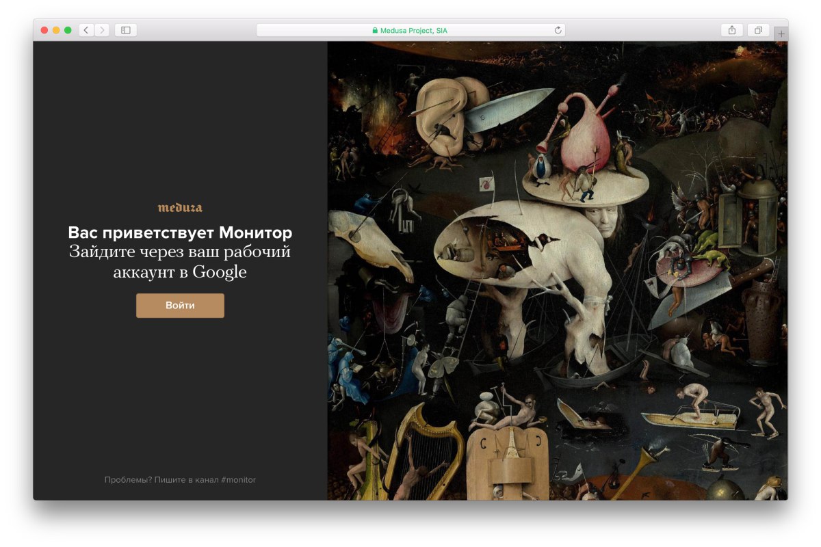This screenshot has height=547, width=821.
Task: Click the Войти login button
Action: [180, 306]
